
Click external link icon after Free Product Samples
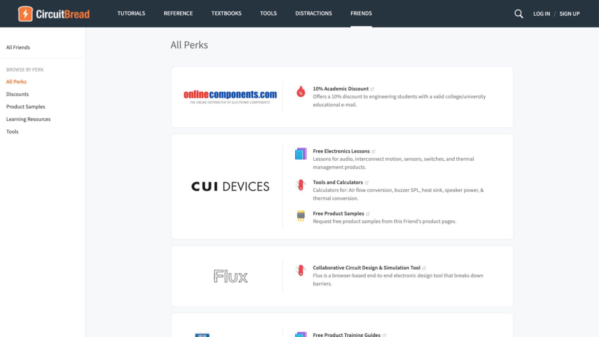[x=368, y=214]
